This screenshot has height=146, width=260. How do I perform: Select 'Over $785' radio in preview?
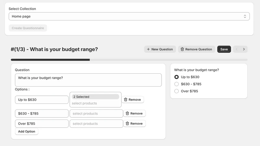point(176,91)
